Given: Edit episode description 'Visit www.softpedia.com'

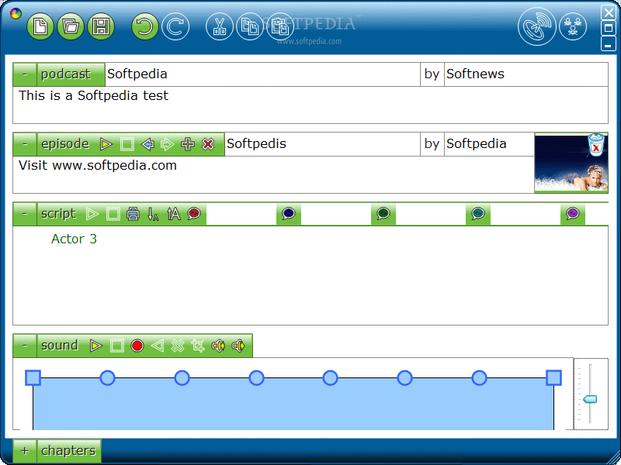Looking at the screenshot, I should pyautogui.click(x=274, y=174).
